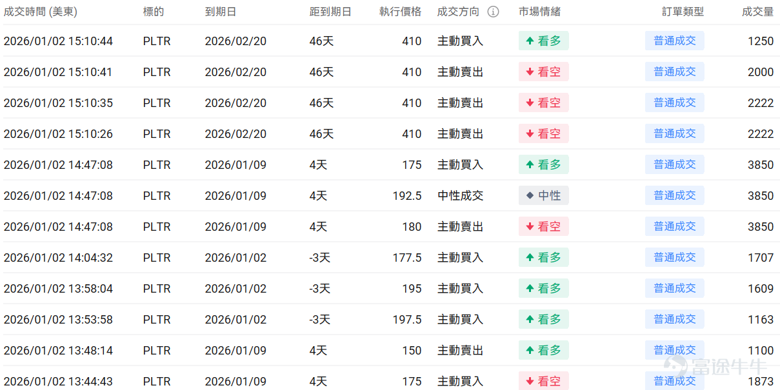The height and width of the screenshot is (390, 780).
Task: Select the 執行價格 column header
Action: click(400, 12)
